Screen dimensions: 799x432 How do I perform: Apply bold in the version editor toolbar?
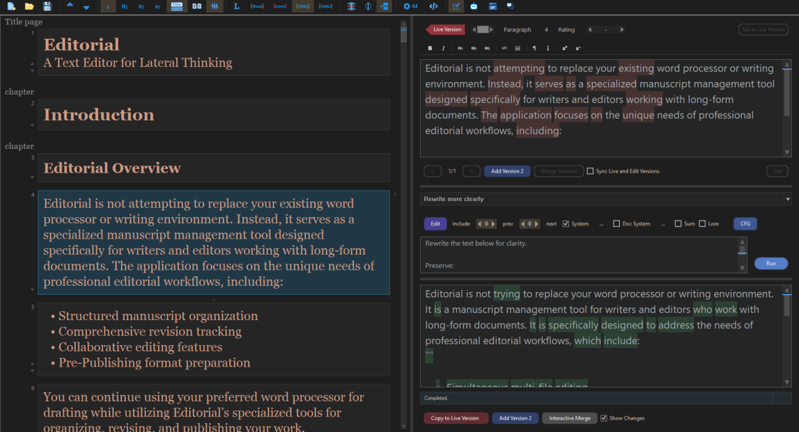click(x=430, y=48)
